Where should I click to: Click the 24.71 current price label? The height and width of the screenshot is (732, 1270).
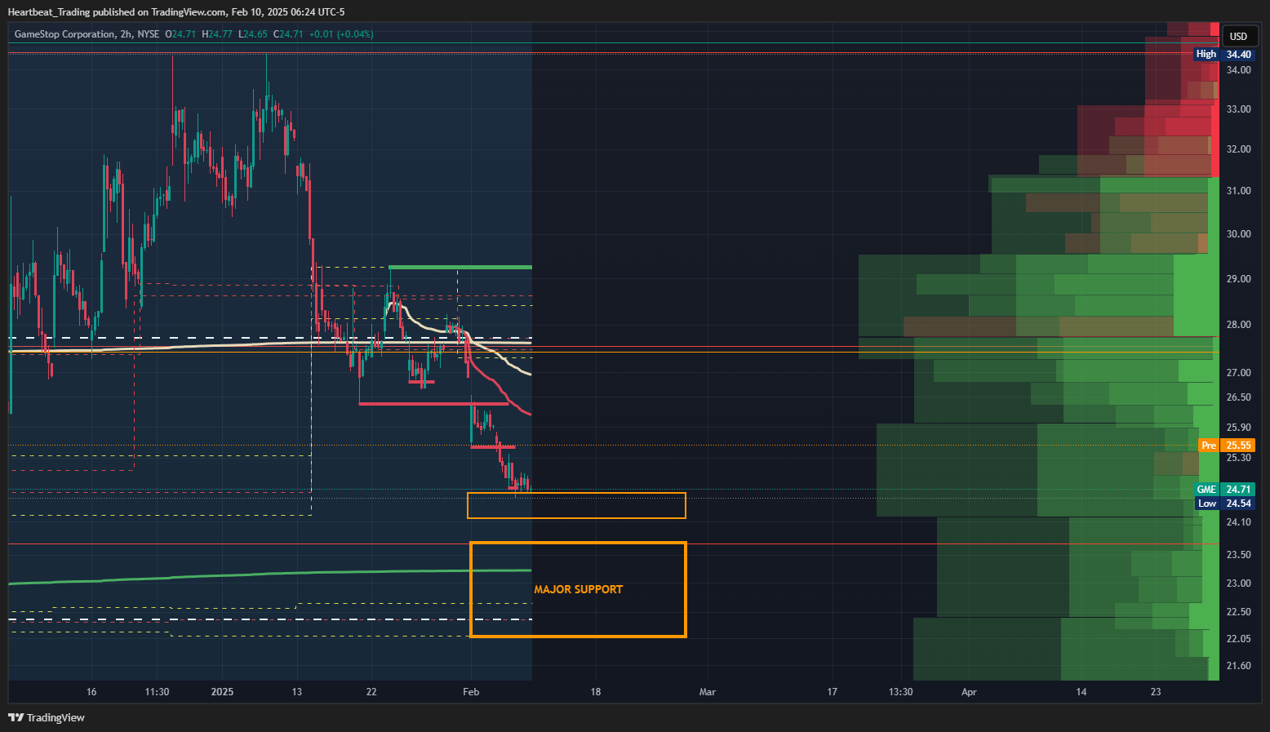click(x=1238, y=490)
